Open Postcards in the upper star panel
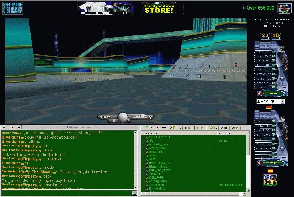Image resolution: width=294 pixels, height=197 pixels. click(x=265, y=79)
